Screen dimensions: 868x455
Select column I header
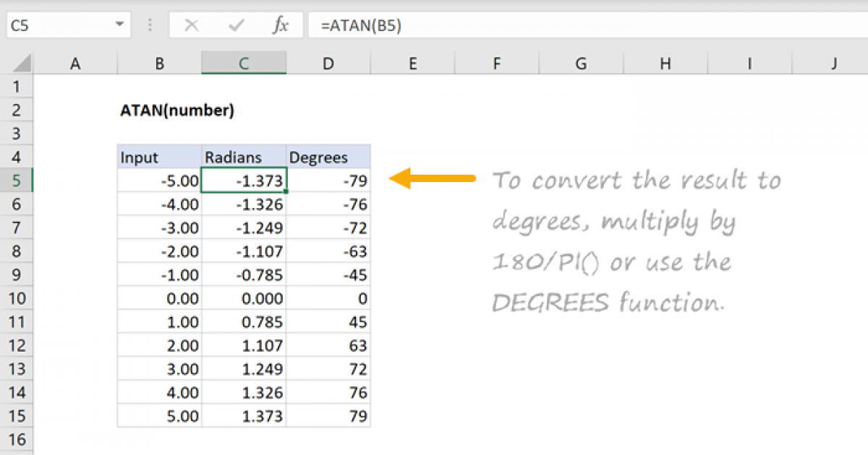point(749,64)
